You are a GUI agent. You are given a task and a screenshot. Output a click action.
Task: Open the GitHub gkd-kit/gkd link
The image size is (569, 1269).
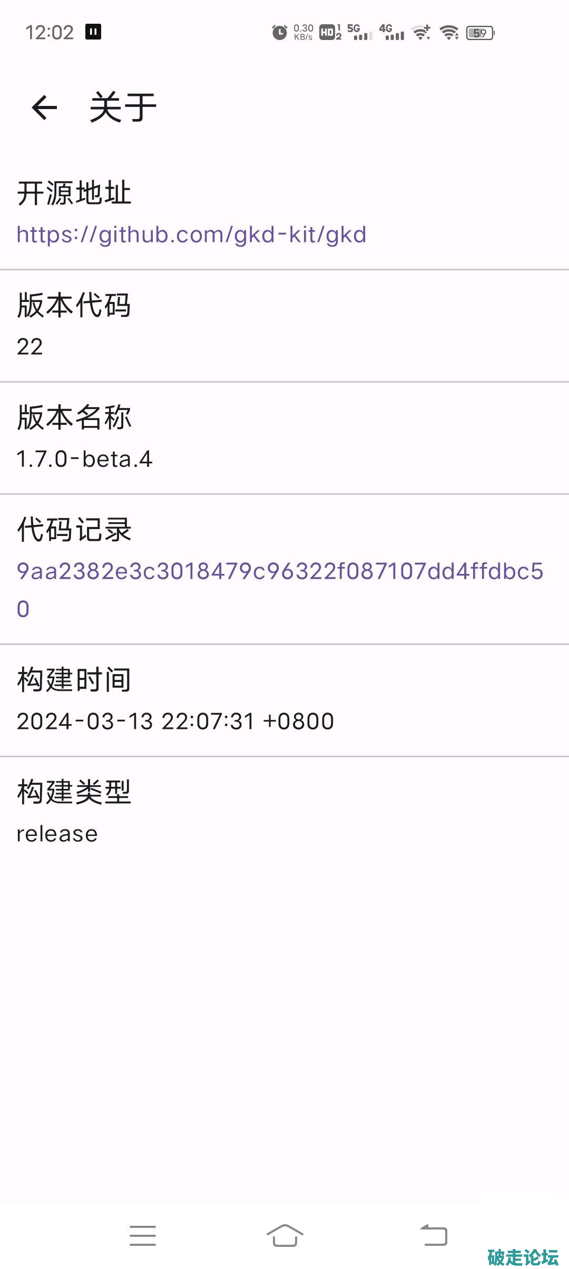(191, 235)
